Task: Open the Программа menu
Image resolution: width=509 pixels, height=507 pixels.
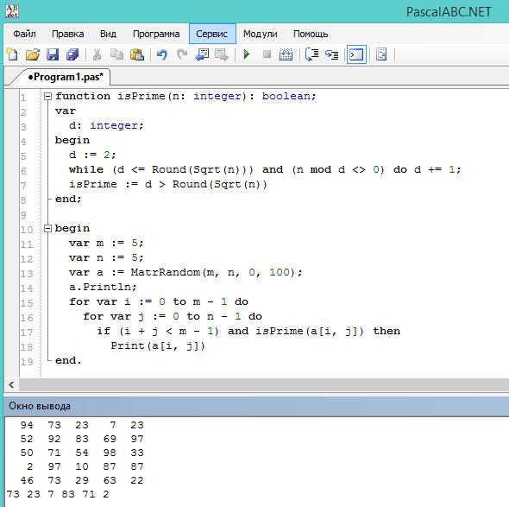Action: [156, 34]
